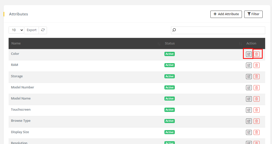Edit the Touchscreen attribute
This screenshot has height=144, width=272.
coord(249,110)
